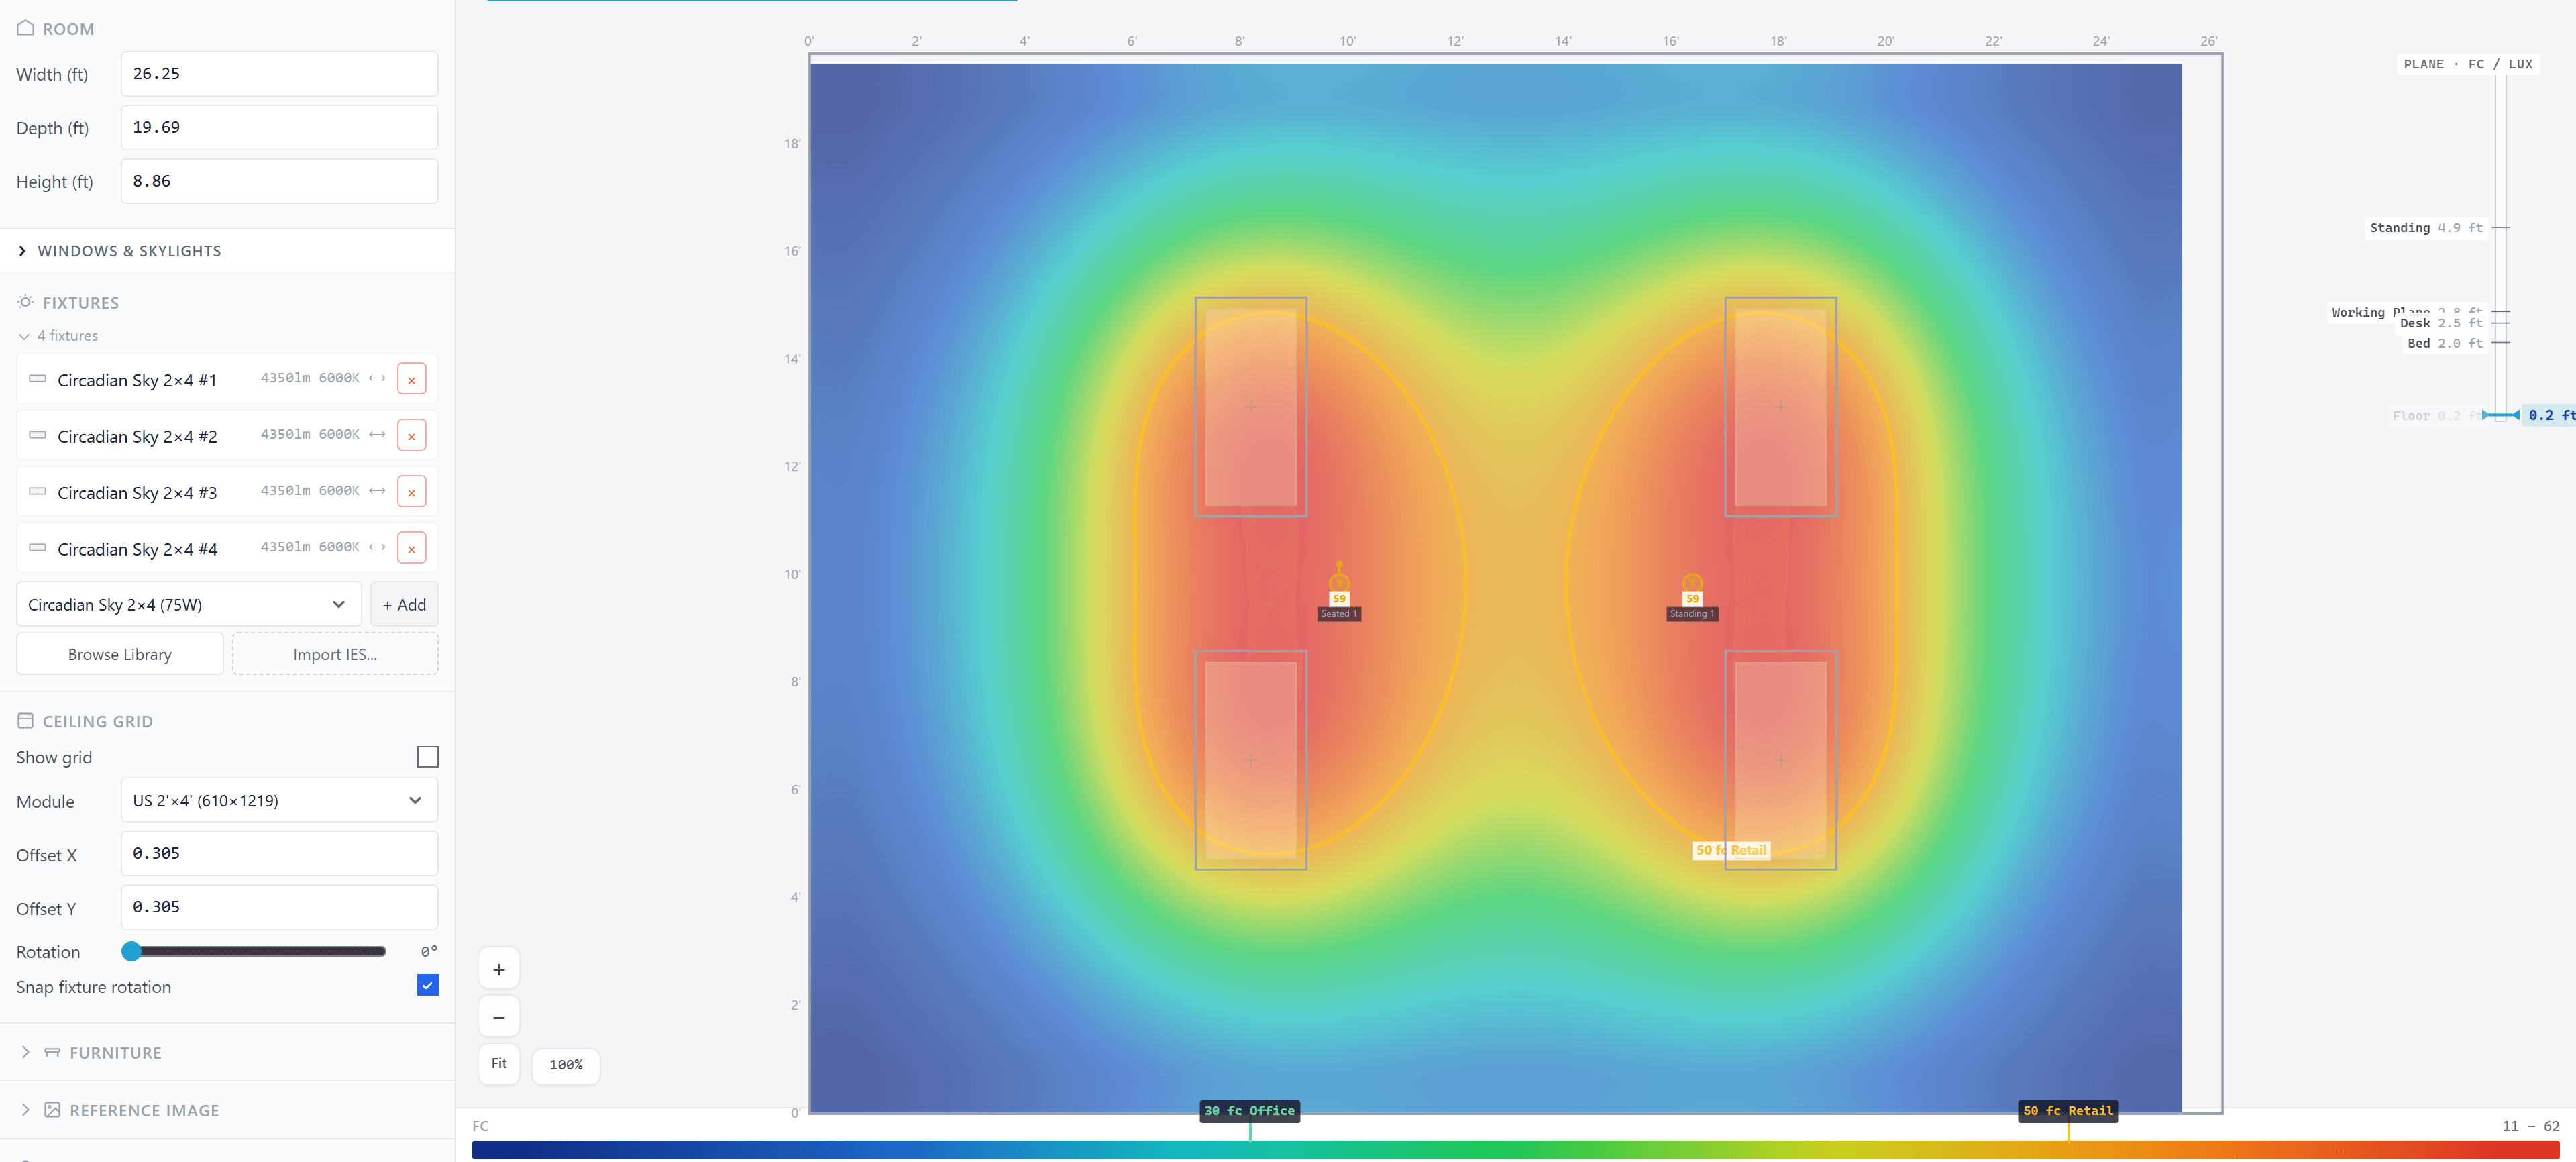The width and height of the screenshot is (2576, 1162).
Task: Click the 30 fc Office scale marker
Action: [1250, 1111]
